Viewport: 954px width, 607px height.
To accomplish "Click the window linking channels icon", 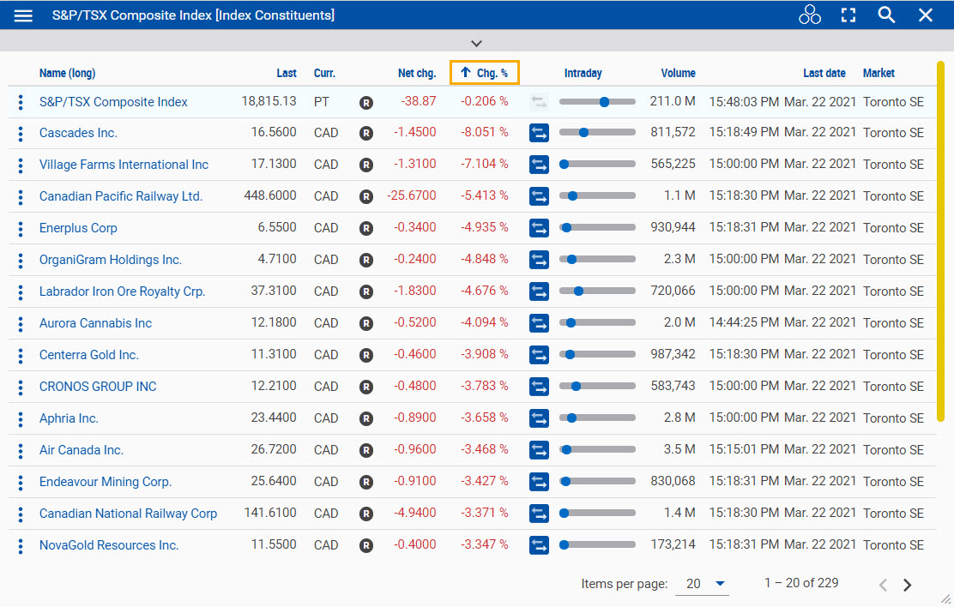I will coord(809,15).
